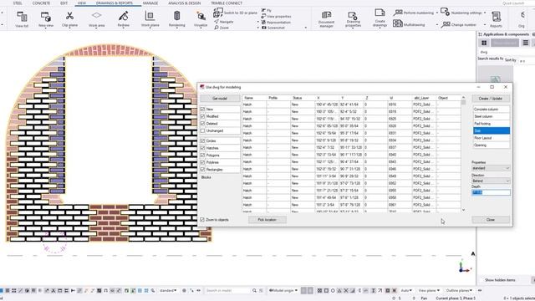The height and width of the screenshot is (301, 535).
Task: Toggle the New status checkbox
Action: click(202, 109)
